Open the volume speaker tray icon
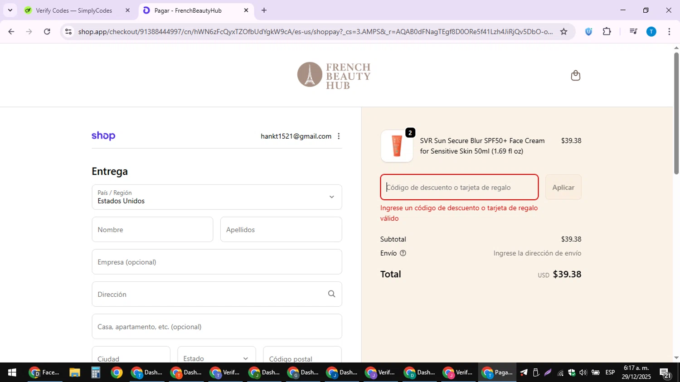The height and width of the screenshot is (382, 680). [583, 372]
